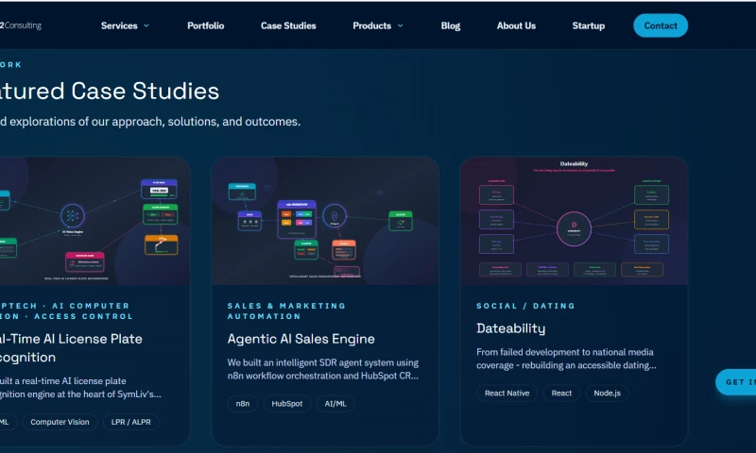The image size is (756, 453).
Task: Select the AI/ML tag on Sales Engine card
Action: (x=335, y=403)
